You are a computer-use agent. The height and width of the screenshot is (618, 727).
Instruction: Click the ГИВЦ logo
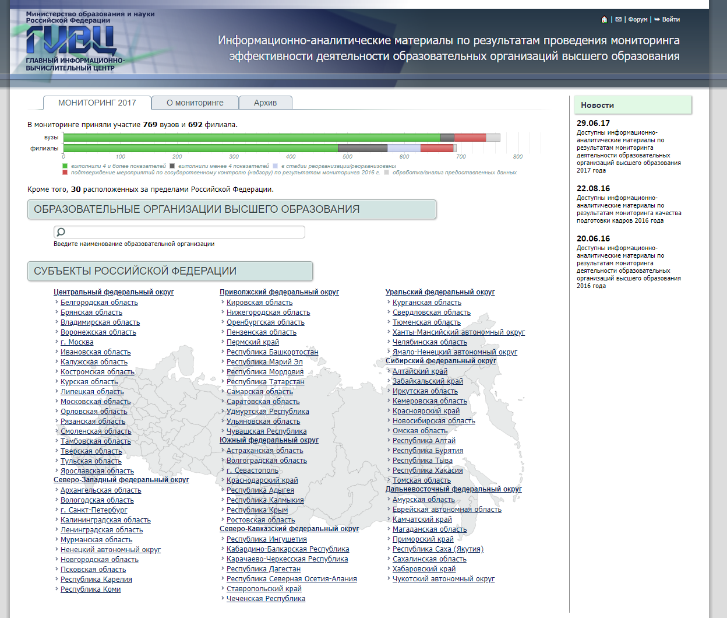click(x=70, y=42)
